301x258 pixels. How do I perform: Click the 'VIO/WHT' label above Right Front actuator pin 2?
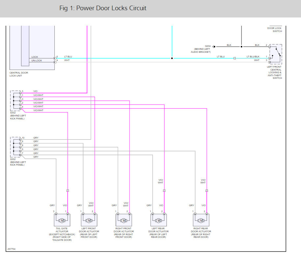[x=126, y=205]
